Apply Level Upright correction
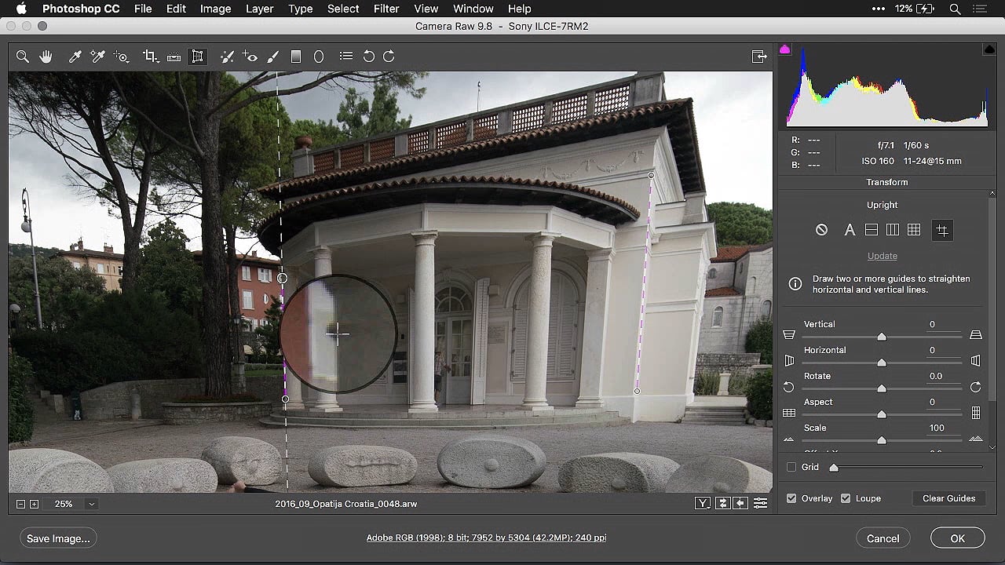 click(871, 230)
